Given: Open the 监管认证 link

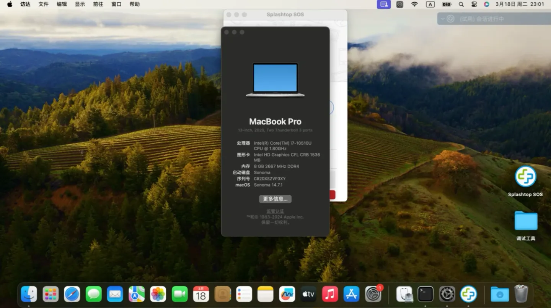Looking at the screenshot, I should coord(275,211).
